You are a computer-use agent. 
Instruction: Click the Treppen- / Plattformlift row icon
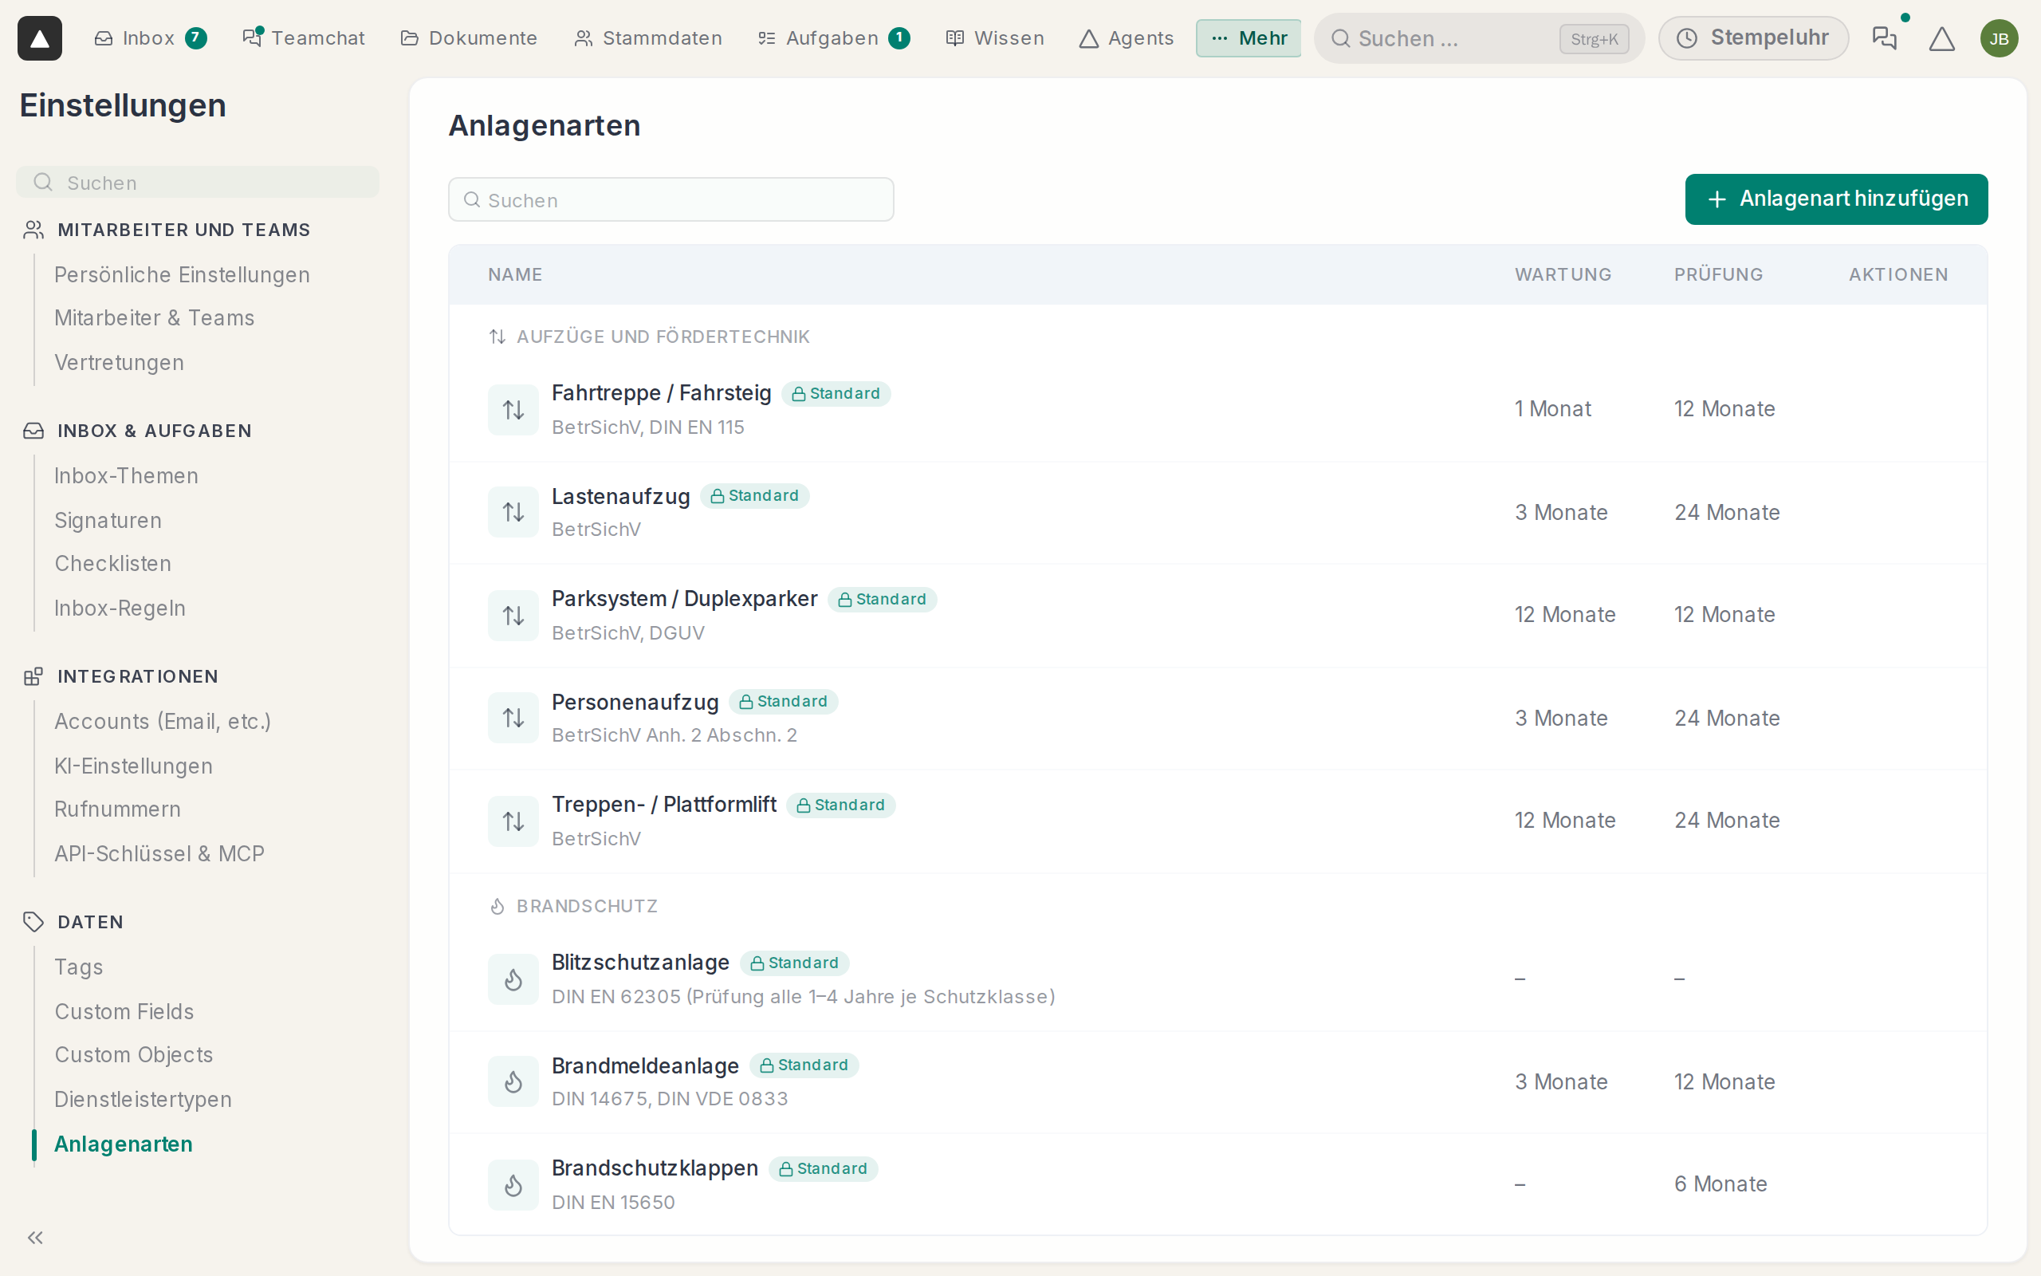pyautogui.click(x=513, y=821)
